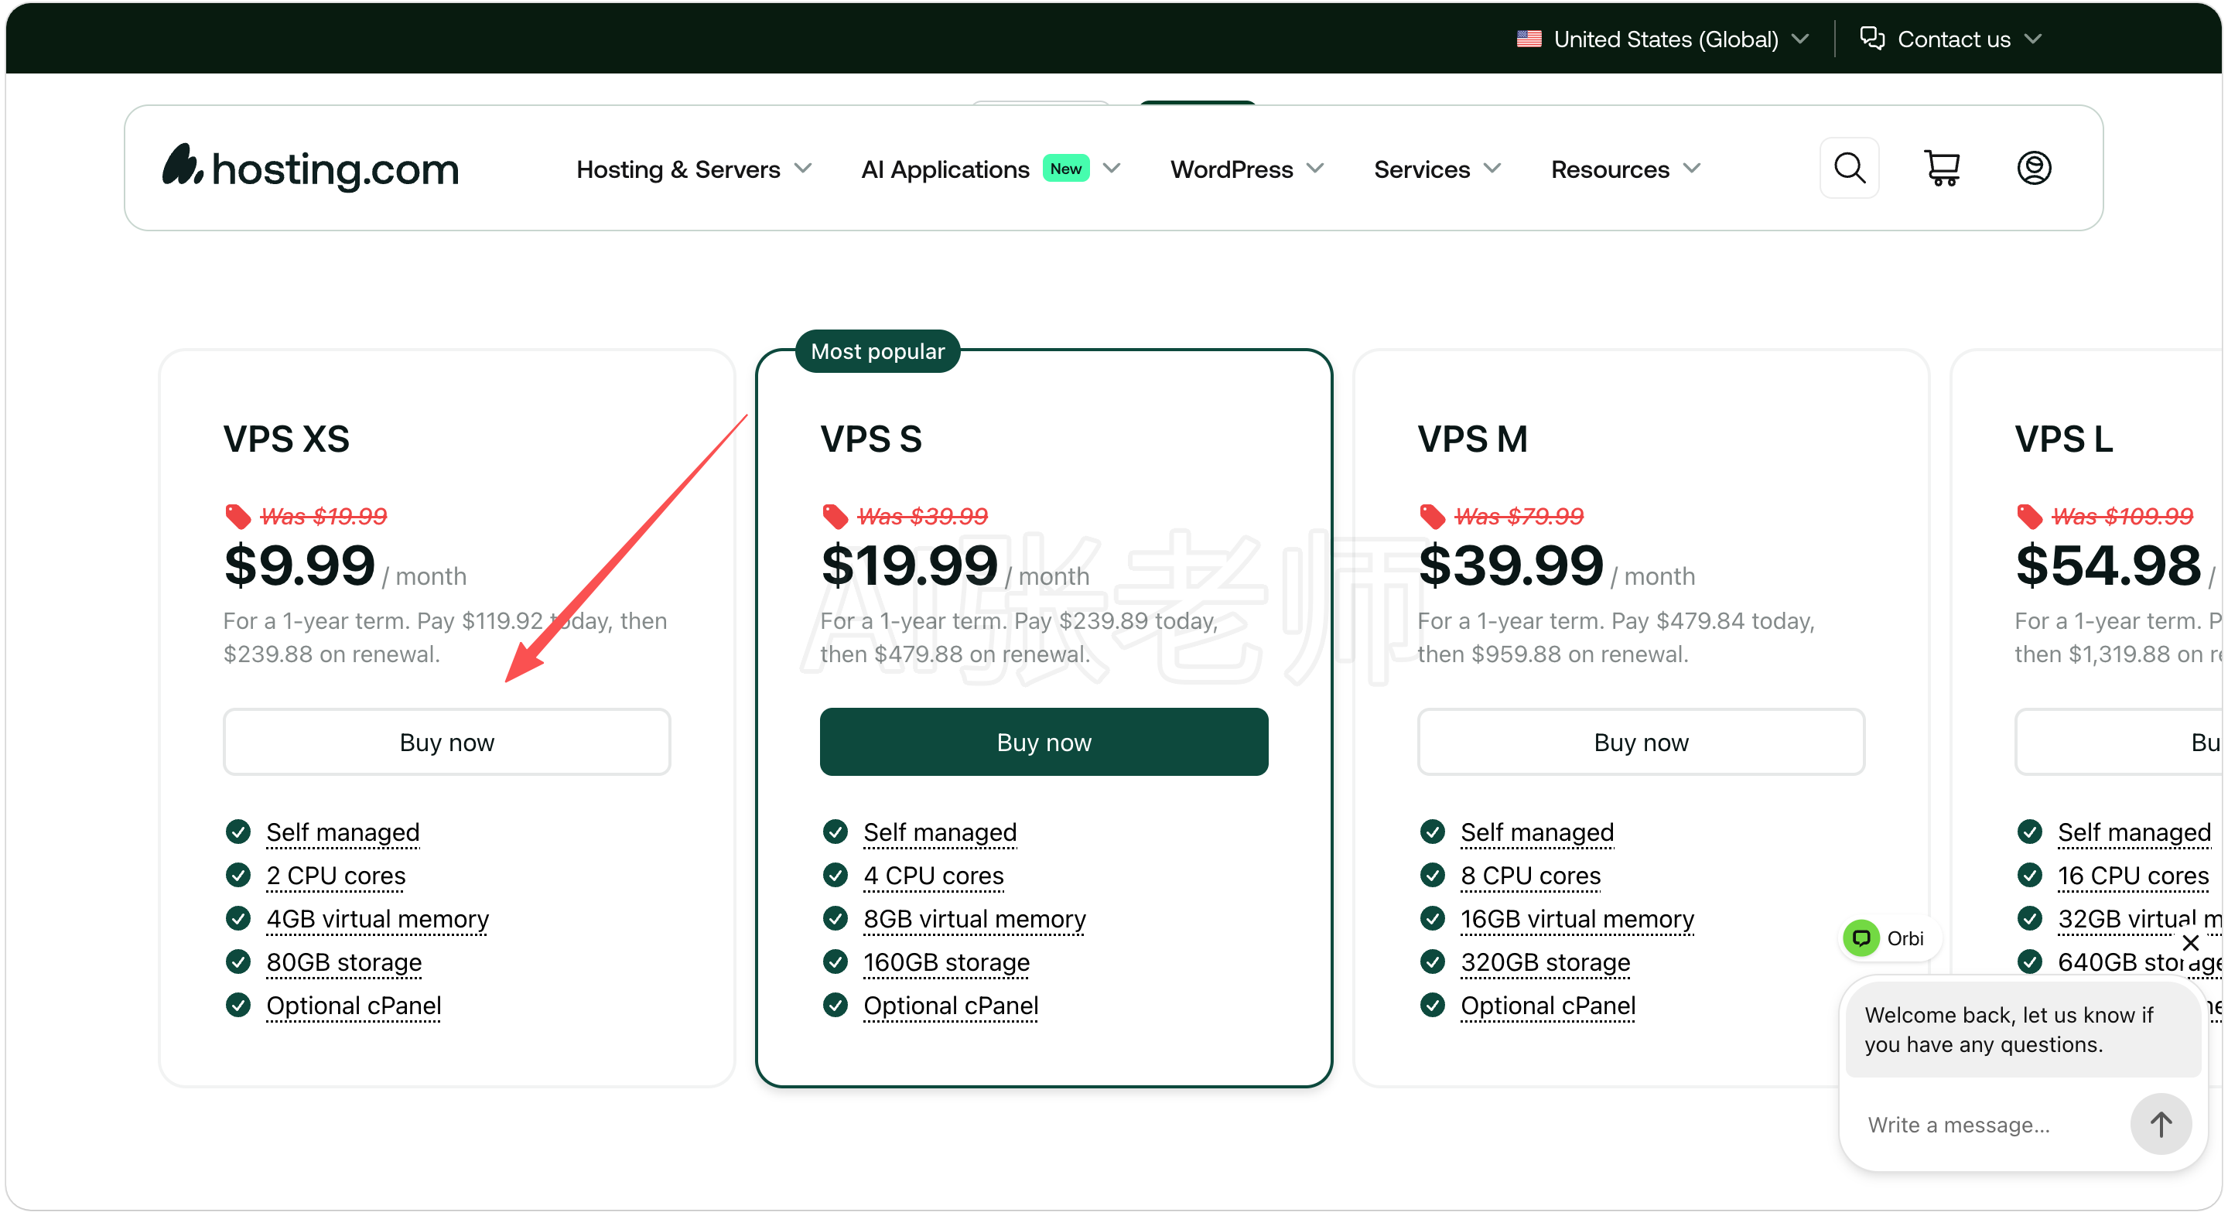Click Optional cPanel under VPS M
Viewport: 2228px width, 1216px height.
pos(1548,1005)
